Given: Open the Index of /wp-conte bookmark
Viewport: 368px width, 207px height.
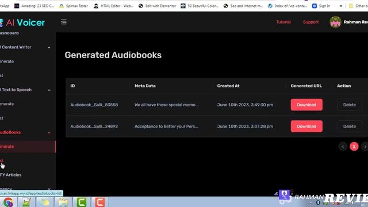Looking at the screenshot, I should 287,6.
